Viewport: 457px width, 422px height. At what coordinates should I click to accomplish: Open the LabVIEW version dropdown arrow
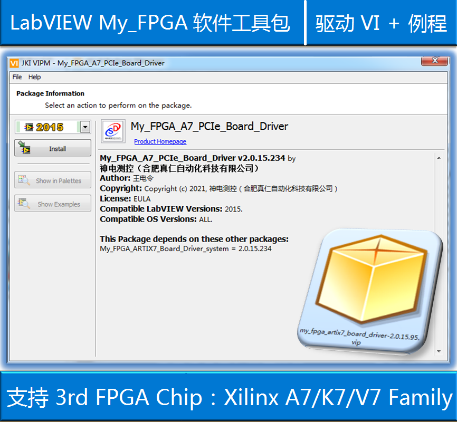click(84, 127)
